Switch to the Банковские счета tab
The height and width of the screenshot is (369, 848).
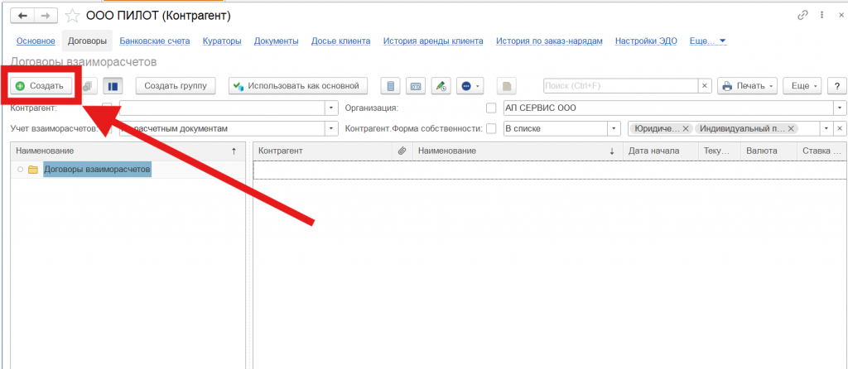click(155, 41)
